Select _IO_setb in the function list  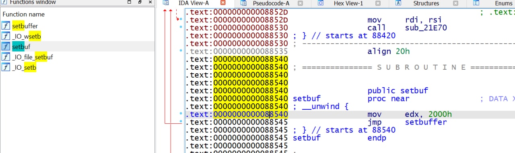pyautogui.click(x=24, y=67)
